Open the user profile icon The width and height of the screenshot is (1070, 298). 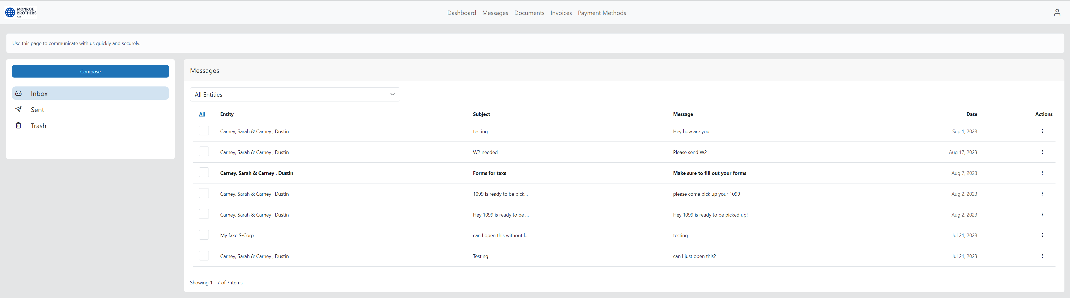(x=1057, y=13)
